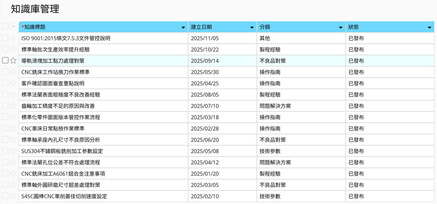This screenshot has height=204, width=437.
Task: Star the CNC車床日常點檢作業標準 row
Action: tap(13, 128)
